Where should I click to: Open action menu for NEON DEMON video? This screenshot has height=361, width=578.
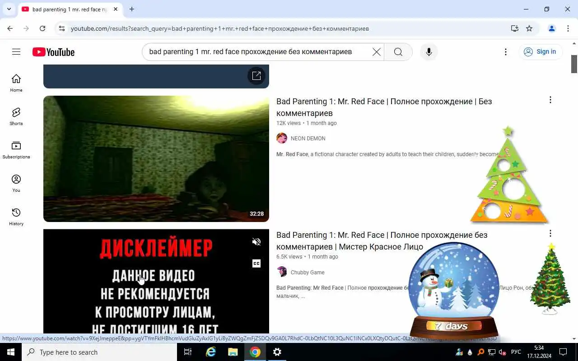pyautogui.click(x=550, y=100)
